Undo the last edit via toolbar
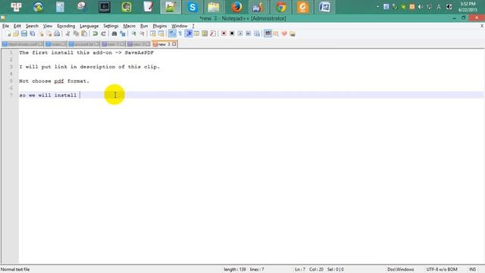The image size is (485, 273). point(95,33)
